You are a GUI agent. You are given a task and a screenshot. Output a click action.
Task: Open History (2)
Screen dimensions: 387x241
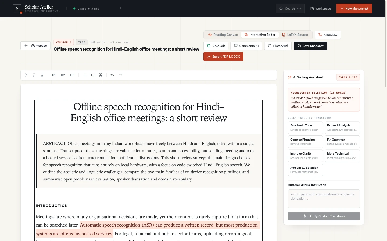pyautogui.click(x=278, y=46)
